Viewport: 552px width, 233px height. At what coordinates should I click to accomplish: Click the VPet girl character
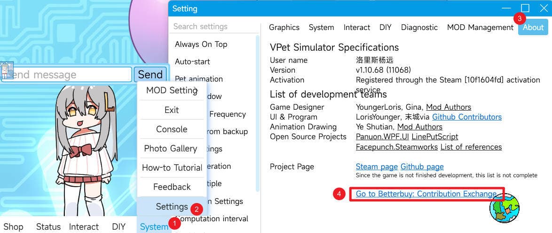point(86,150)
